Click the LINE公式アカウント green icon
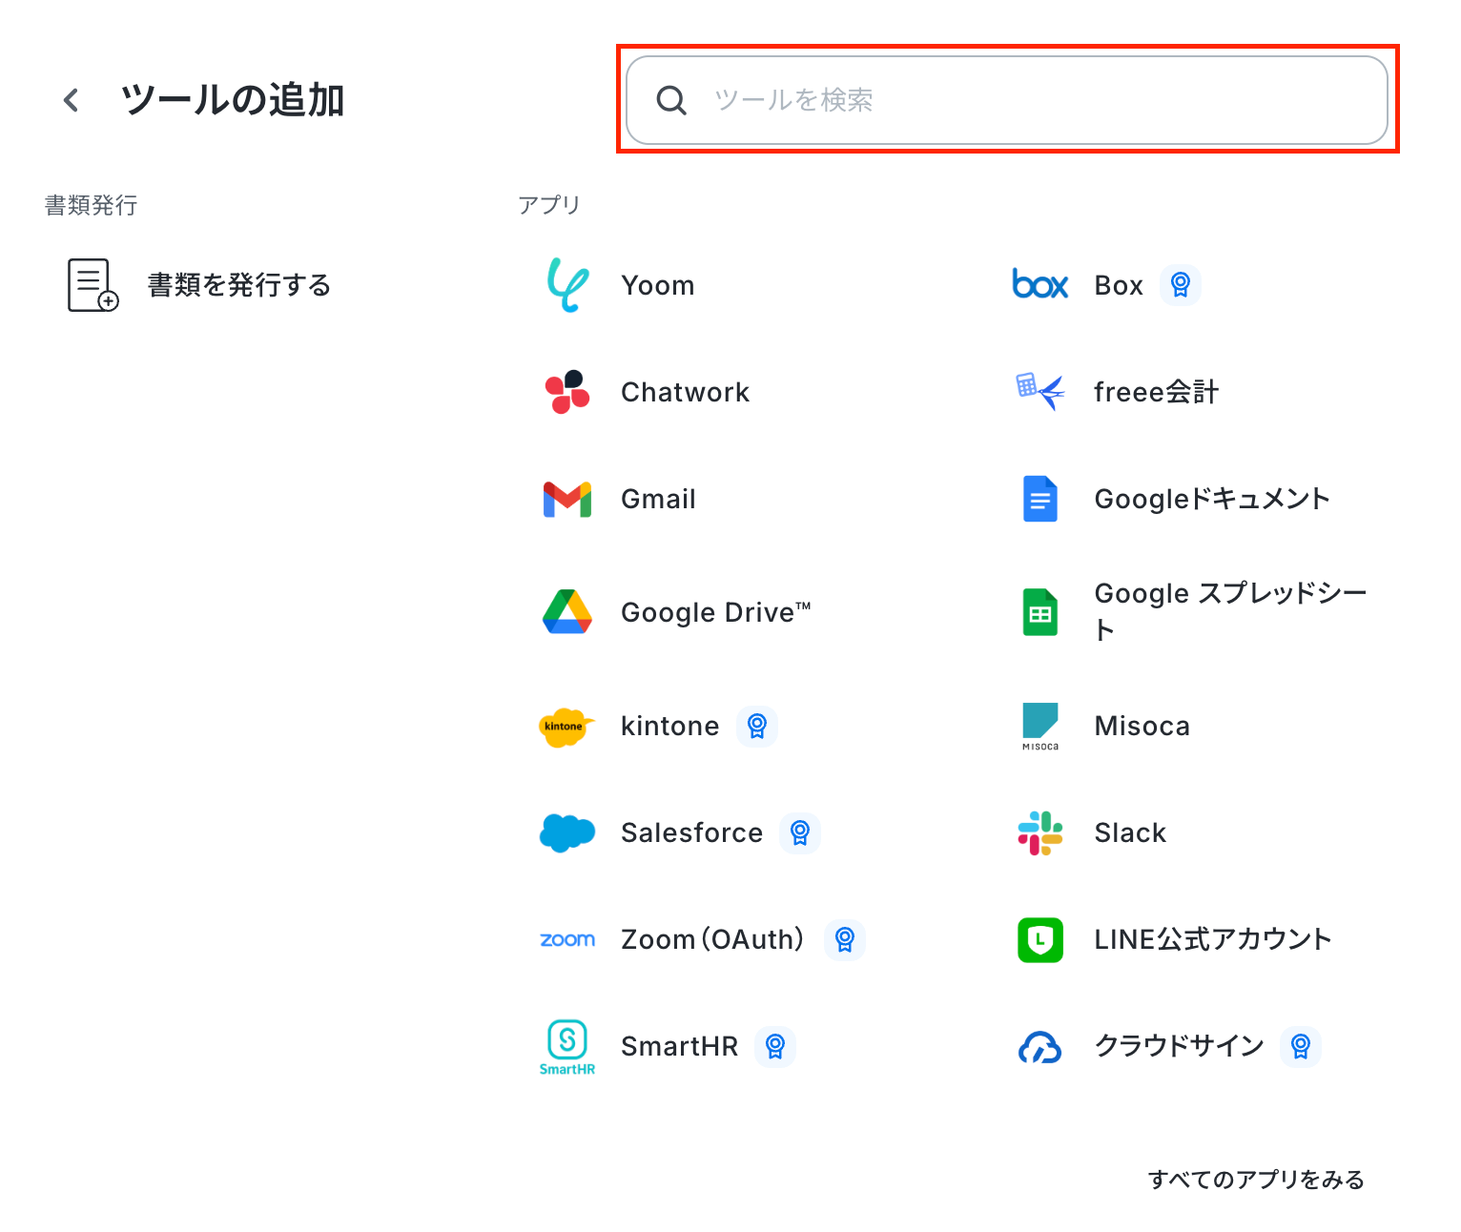The width and height of the screenshot is (1461, 1232). (1040, 939)
